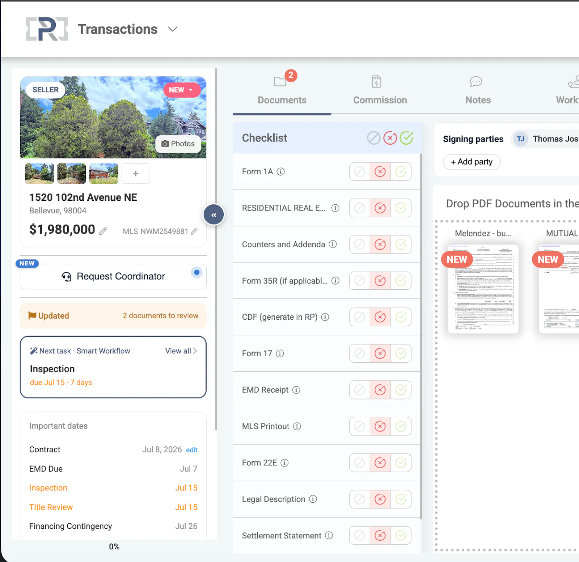The height and width of the screenshot is (562, 579).
Task: Click the checklist vertical scrollbar
Action: (421, 336)
